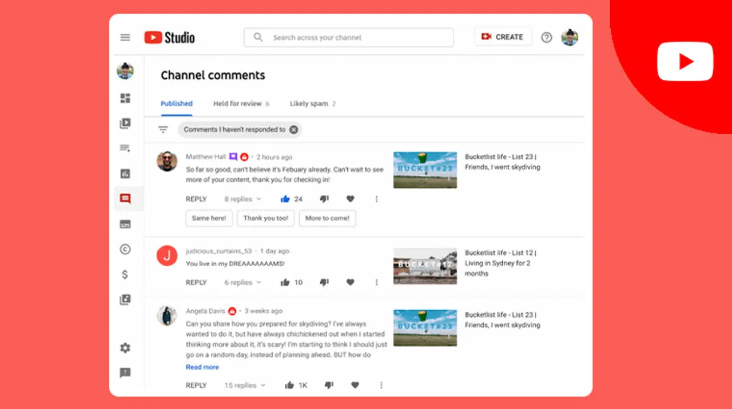Select the Comments sidebar icon

coord(125,199)
